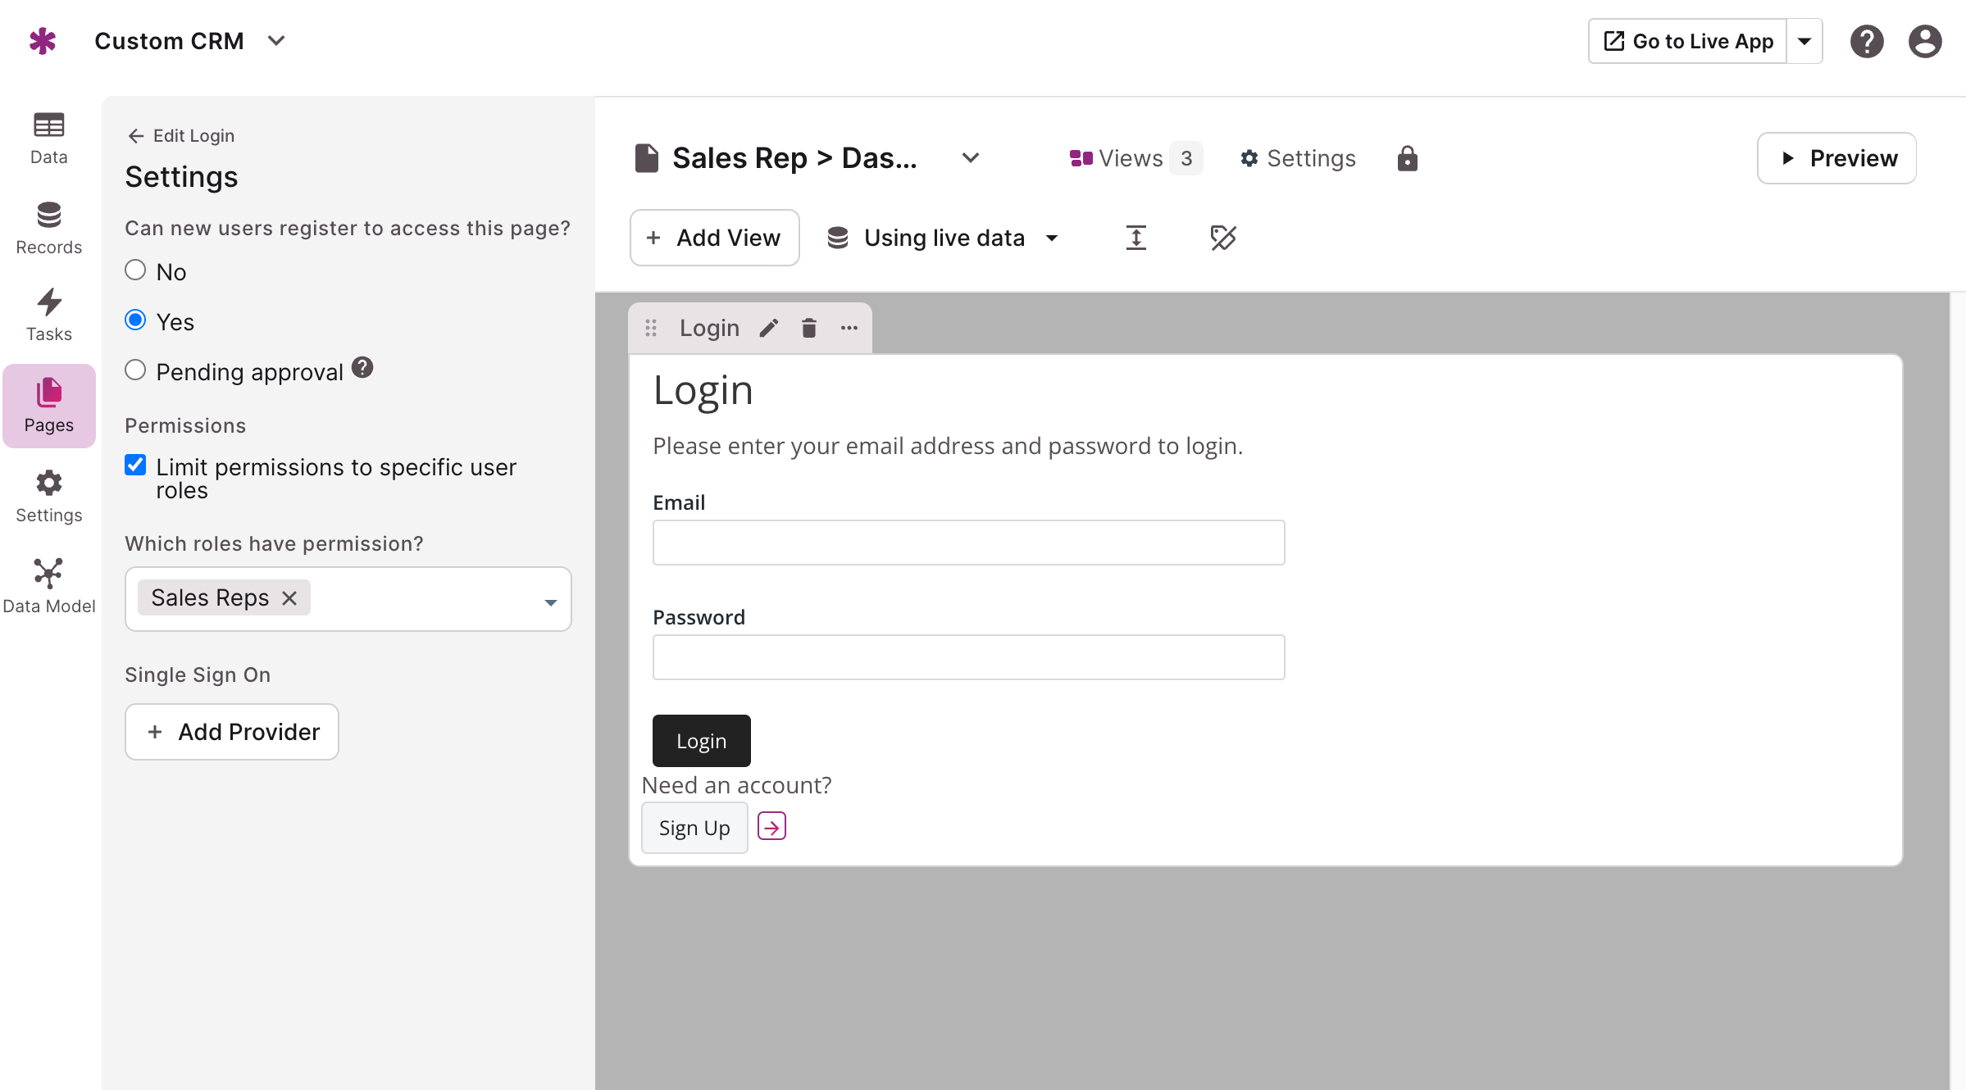Open the Using live data dropdown
This screenshot has height=1090, width=1966.
coord(943,238)
